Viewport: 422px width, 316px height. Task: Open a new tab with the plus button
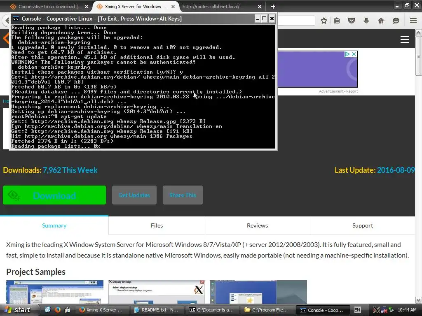(273, 7)
